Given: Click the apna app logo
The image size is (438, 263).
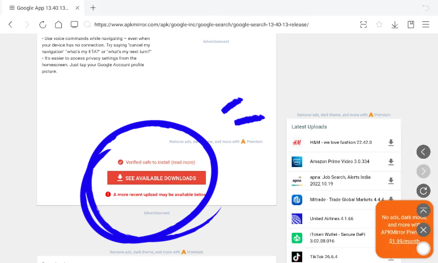Looking at the screenshot, I should click(297, 181).
